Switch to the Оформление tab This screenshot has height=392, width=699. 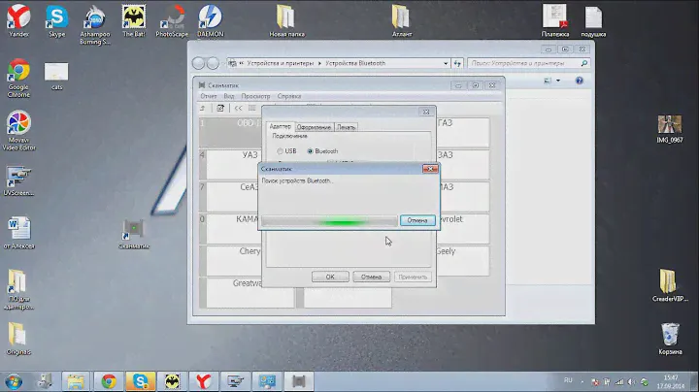pos(315,127)
